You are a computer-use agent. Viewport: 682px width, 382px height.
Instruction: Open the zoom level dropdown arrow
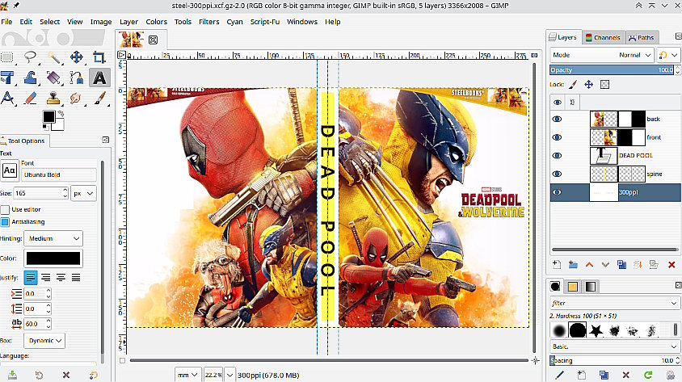pyautogui.click(x=229, y=375)
